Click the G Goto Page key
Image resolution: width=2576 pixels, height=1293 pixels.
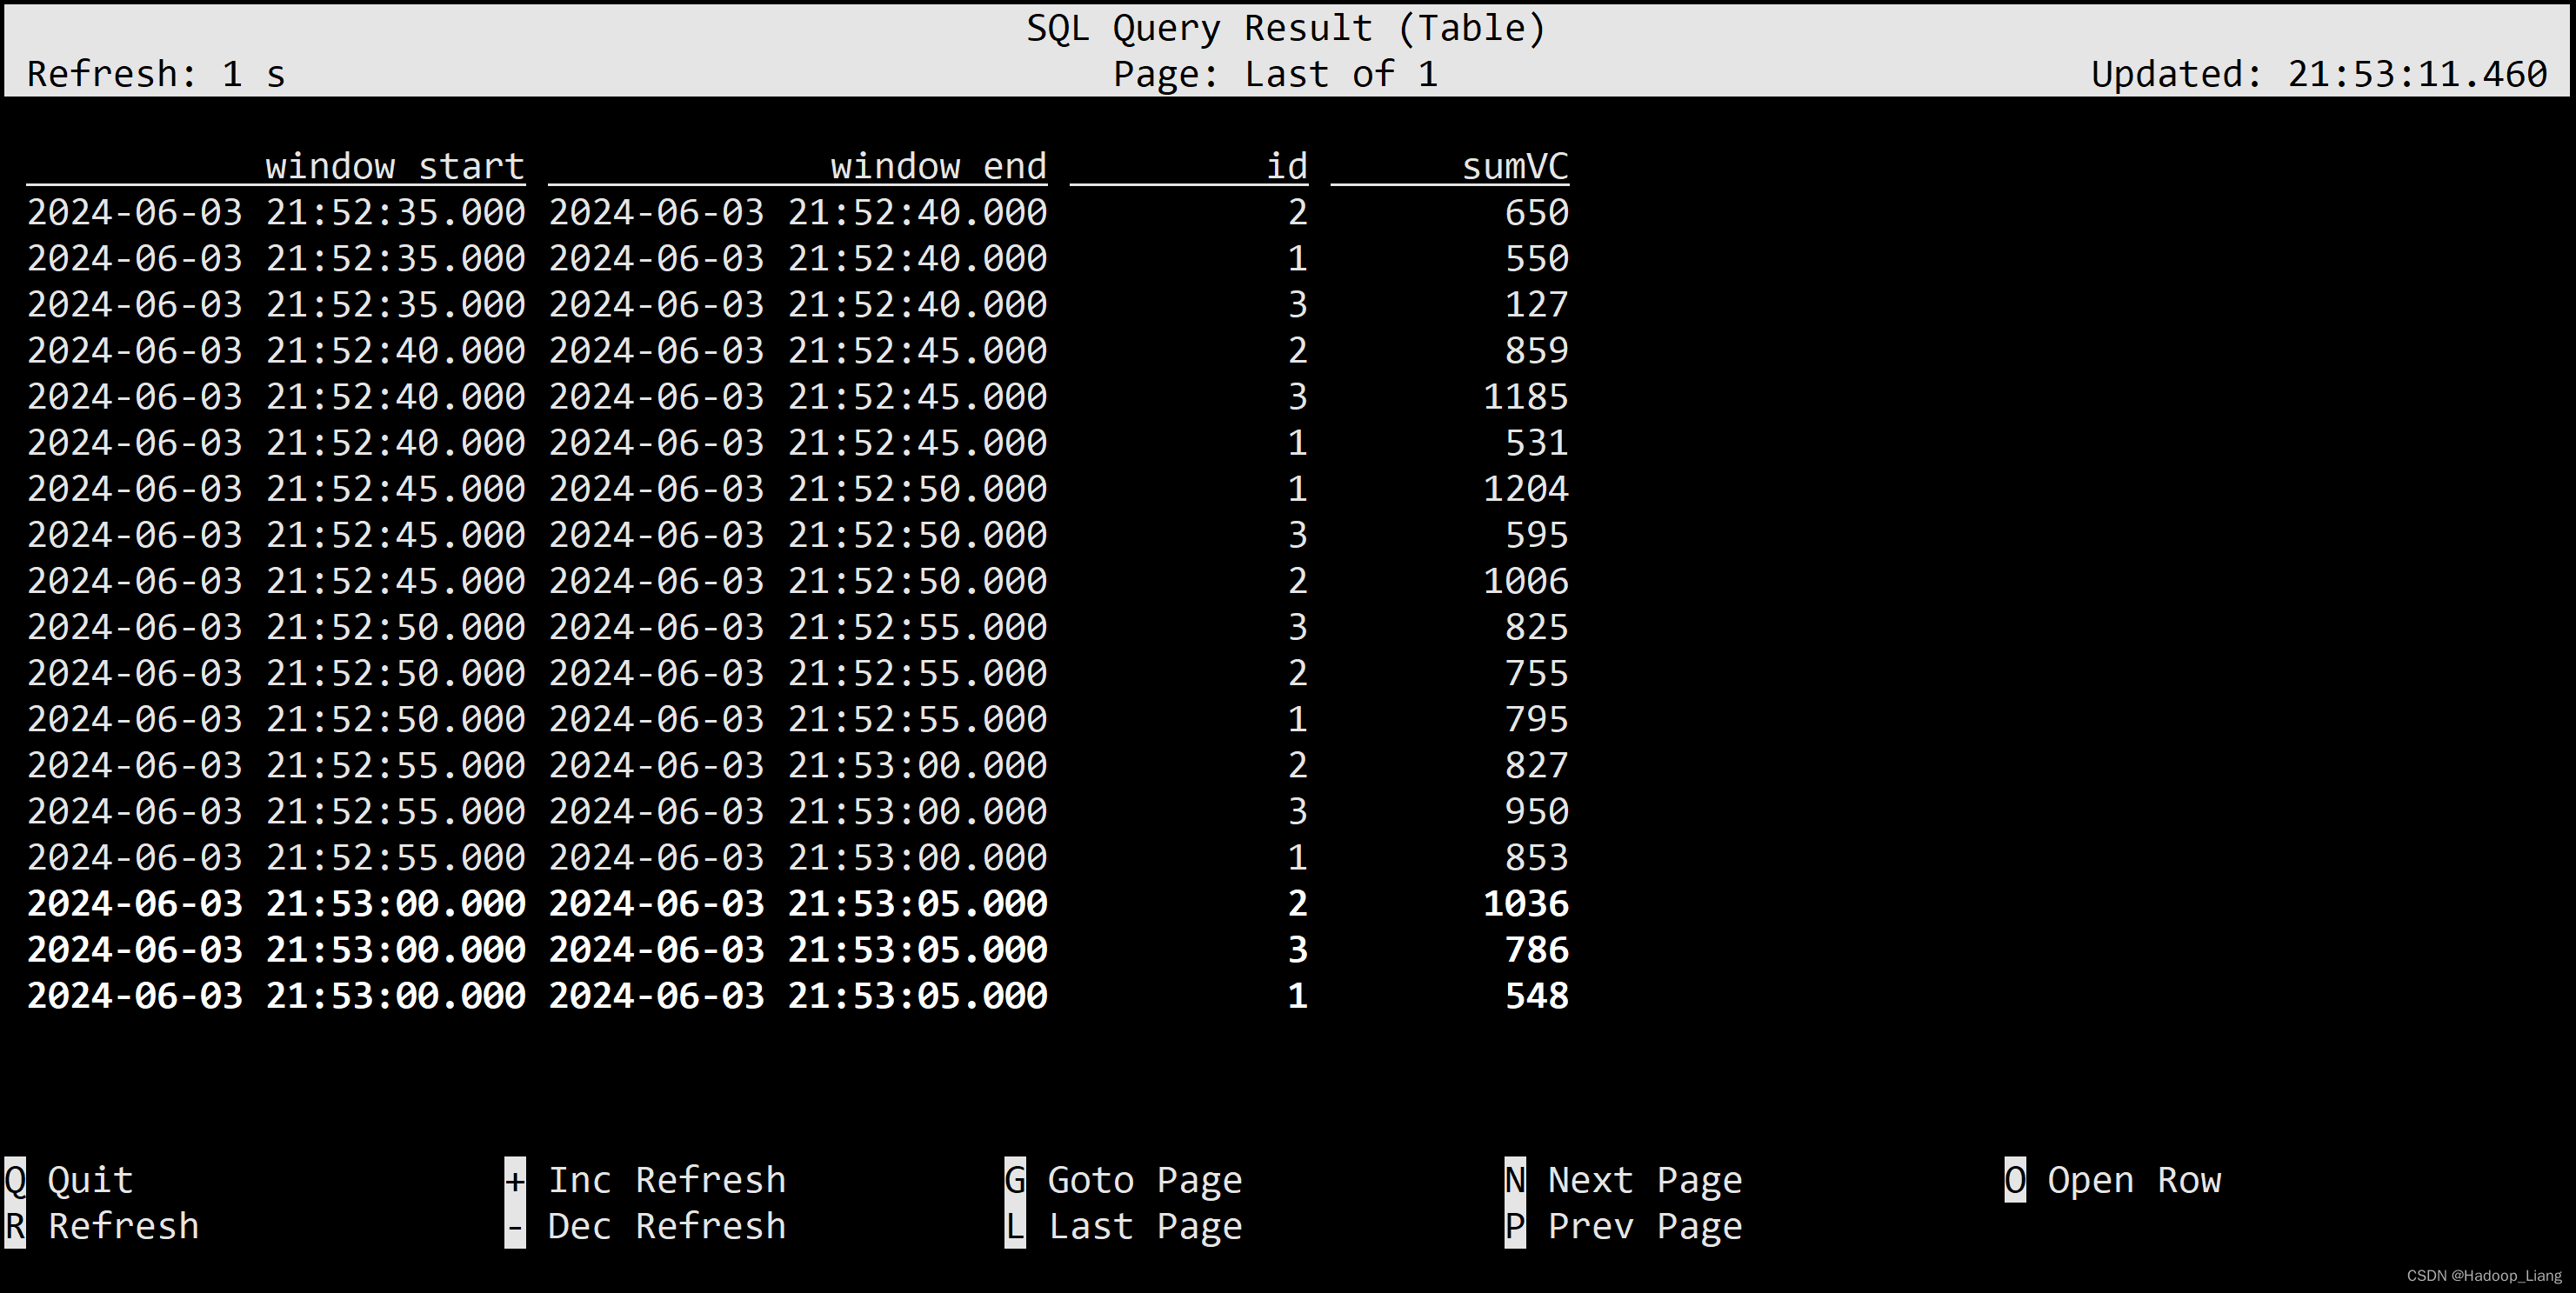(1015, 1180)
